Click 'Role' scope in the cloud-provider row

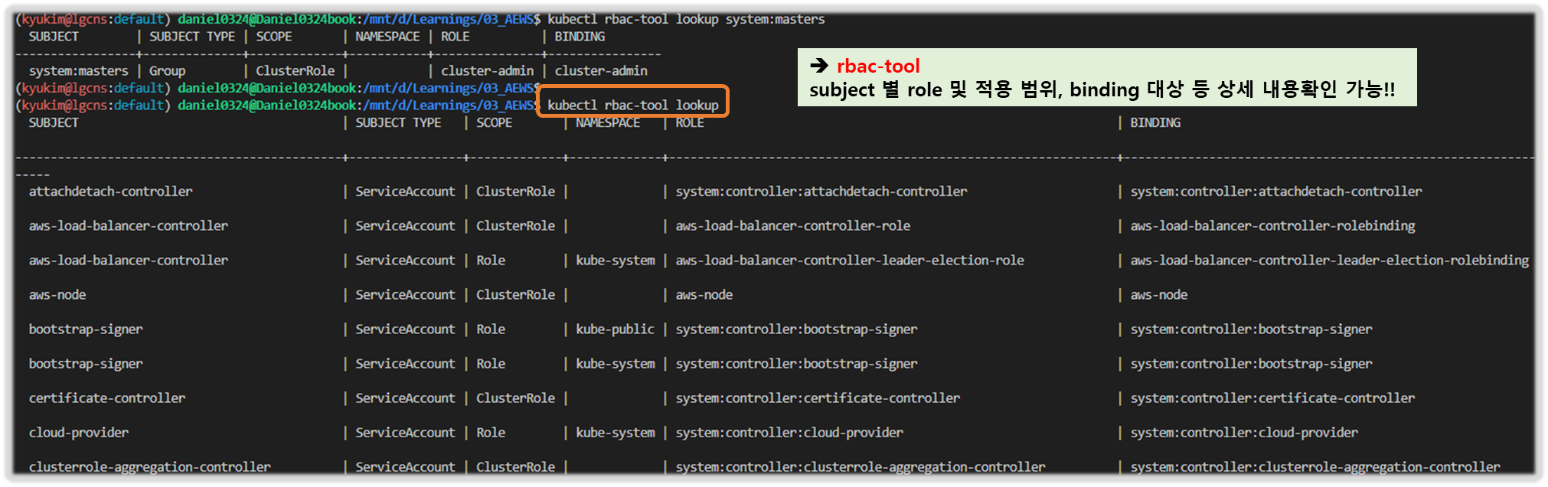(491, 432)
